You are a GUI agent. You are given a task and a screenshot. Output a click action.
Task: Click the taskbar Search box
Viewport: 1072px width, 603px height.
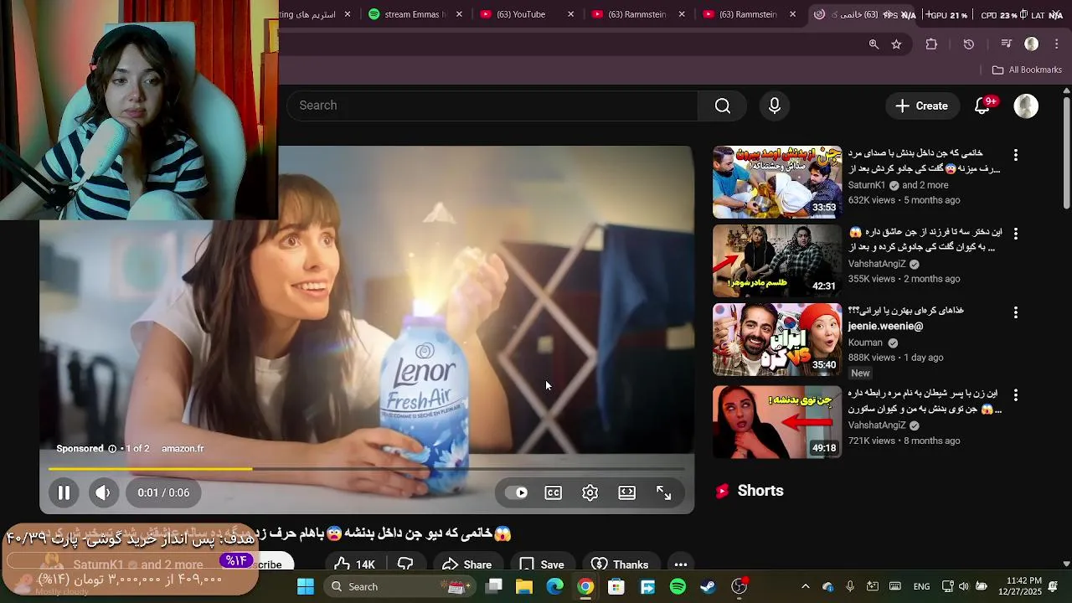[399, 586]
